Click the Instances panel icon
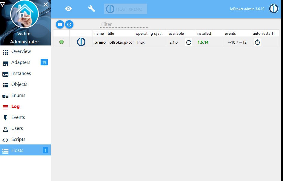 coord(5,74)
